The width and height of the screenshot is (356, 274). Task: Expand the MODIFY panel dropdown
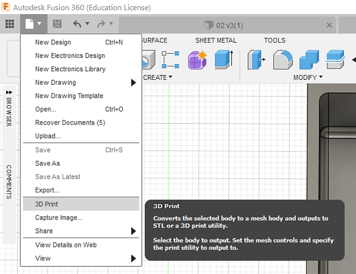(x=308, y=77)
